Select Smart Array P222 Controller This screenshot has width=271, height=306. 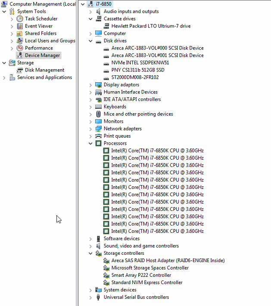(x=141, y=275)
